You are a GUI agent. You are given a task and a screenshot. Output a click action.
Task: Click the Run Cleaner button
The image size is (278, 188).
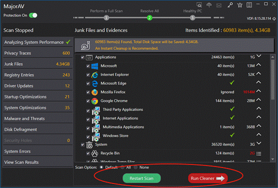pos(208,178)
